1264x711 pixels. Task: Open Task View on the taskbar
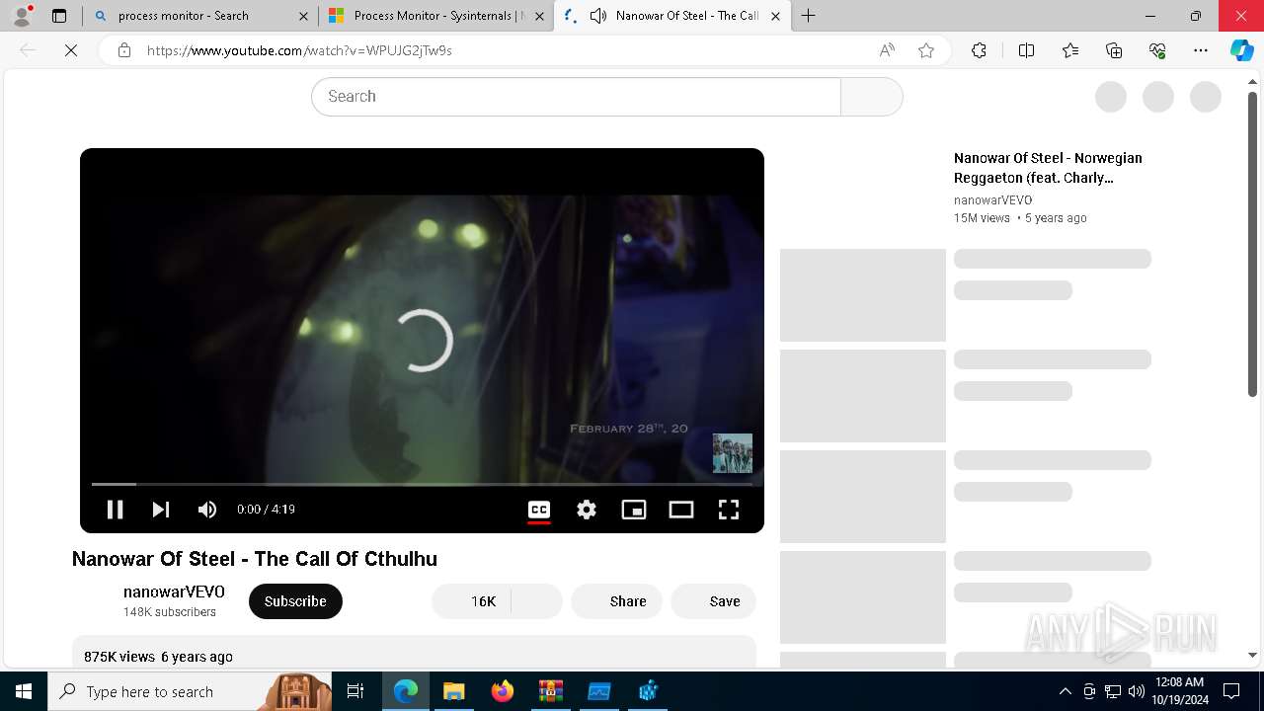(355, 691)
